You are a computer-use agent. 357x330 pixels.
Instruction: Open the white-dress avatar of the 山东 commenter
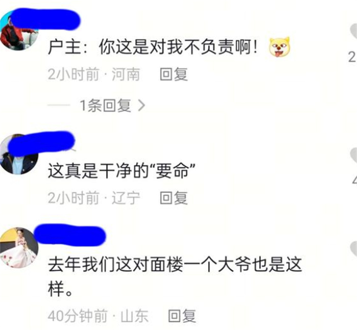pos(19,248)
